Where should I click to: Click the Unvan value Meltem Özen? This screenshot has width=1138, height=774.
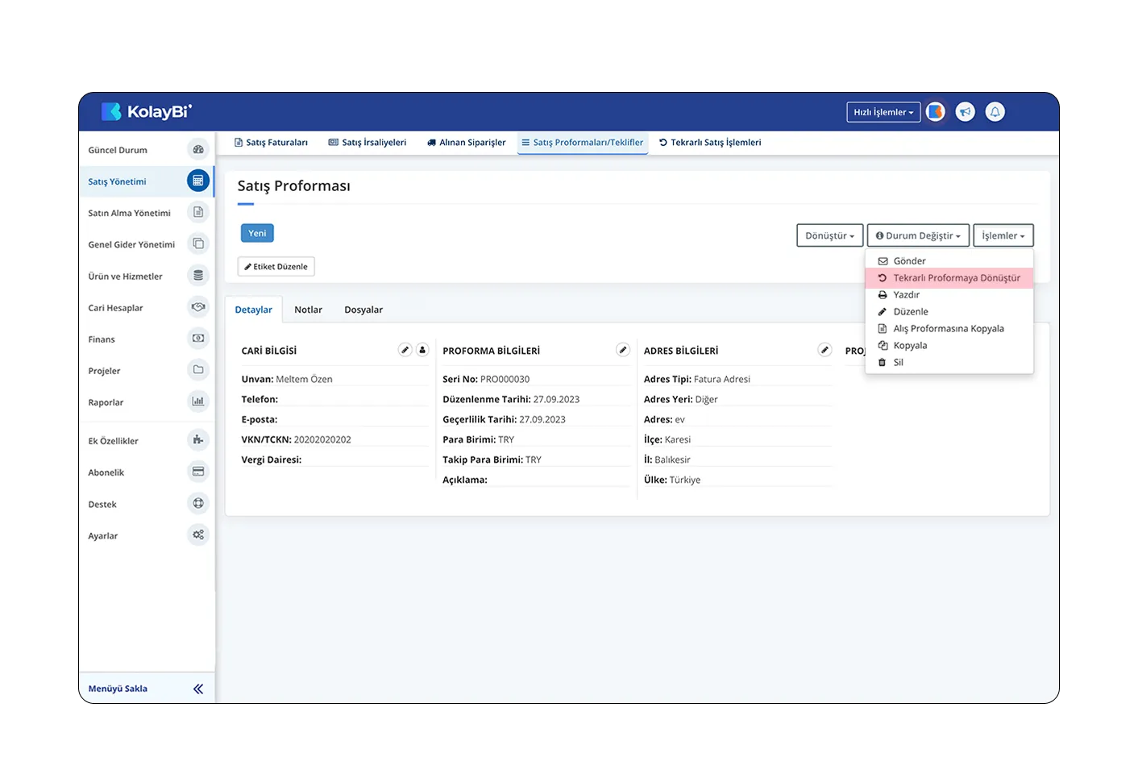click(304, 379)
